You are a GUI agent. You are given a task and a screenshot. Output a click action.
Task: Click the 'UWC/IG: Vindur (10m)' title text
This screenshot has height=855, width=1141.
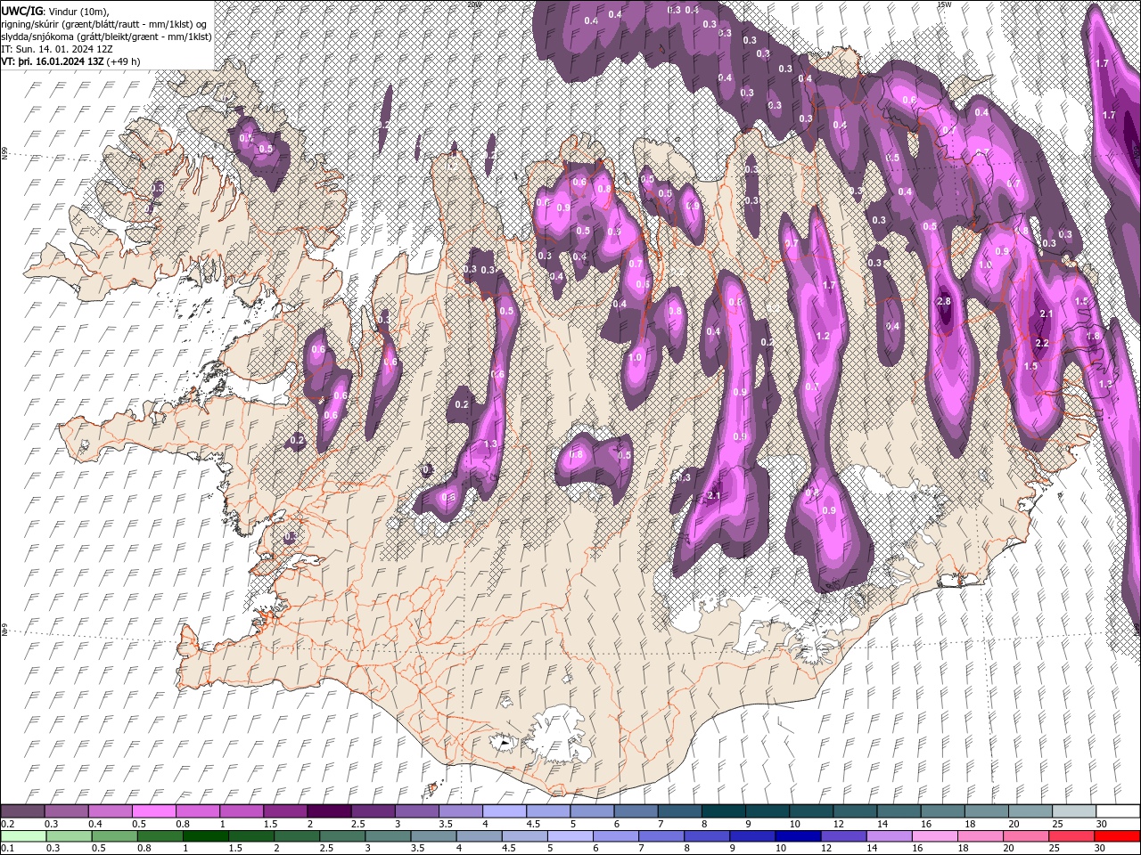click(x=54, y=10)
